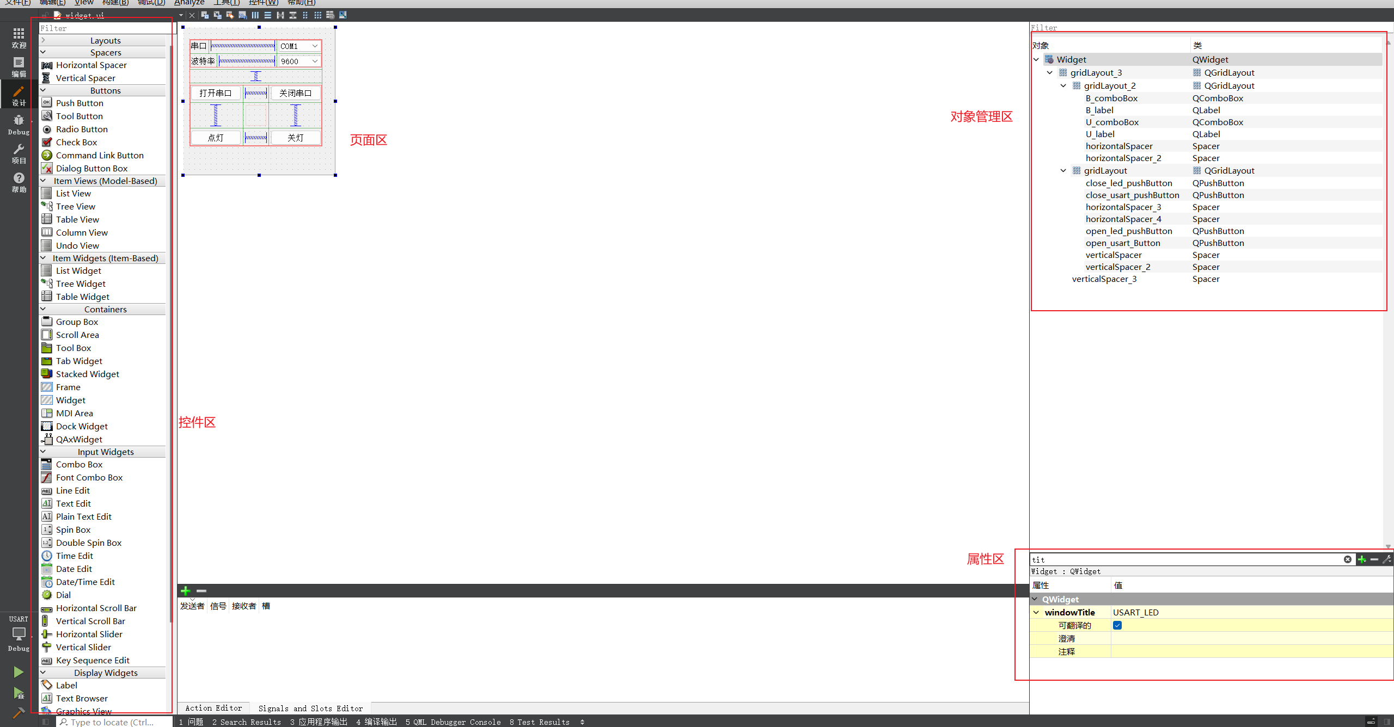Select the Radio Button widget icon
Screen dimensions: 1394x727
(x=47, y=129)
